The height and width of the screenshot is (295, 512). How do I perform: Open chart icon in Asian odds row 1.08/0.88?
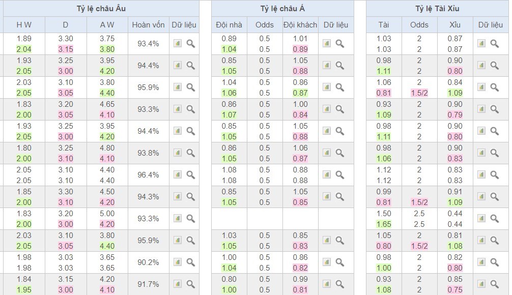327,174
